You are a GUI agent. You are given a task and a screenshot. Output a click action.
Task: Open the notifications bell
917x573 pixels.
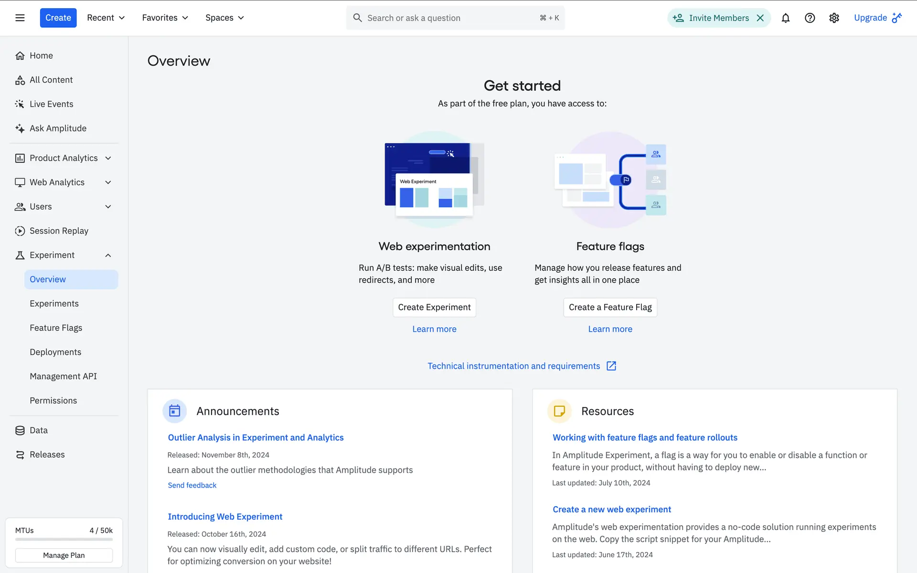(x=785, y=18)
